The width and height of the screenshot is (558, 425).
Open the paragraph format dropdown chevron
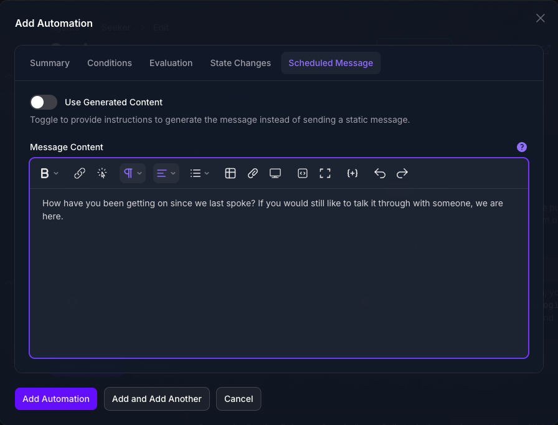pyautogui.click(x=139, y=173)
